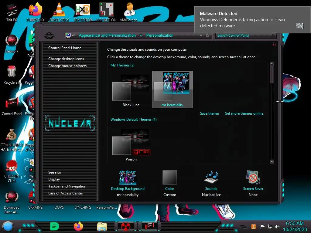Click the Windows Default Themes (1) heading
The image size is (311, 233).
[134, 120]
